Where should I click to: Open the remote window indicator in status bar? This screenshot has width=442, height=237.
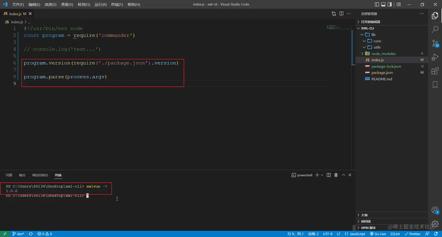tap(5, 234)
